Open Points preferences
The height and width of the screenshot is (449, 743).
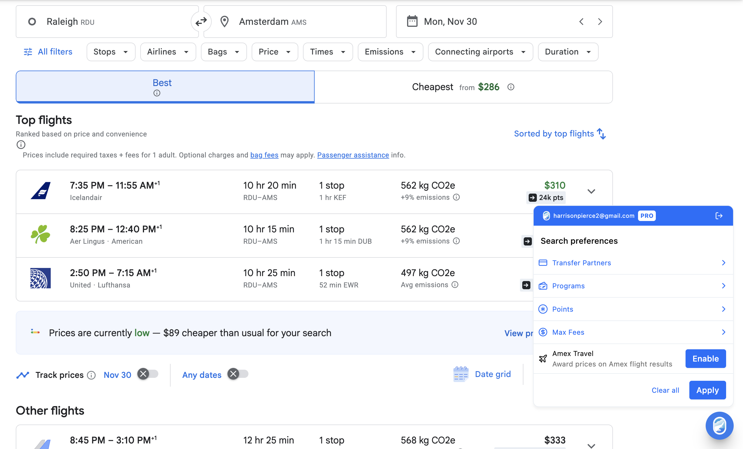pyautogui.click(x=633, y=309)
